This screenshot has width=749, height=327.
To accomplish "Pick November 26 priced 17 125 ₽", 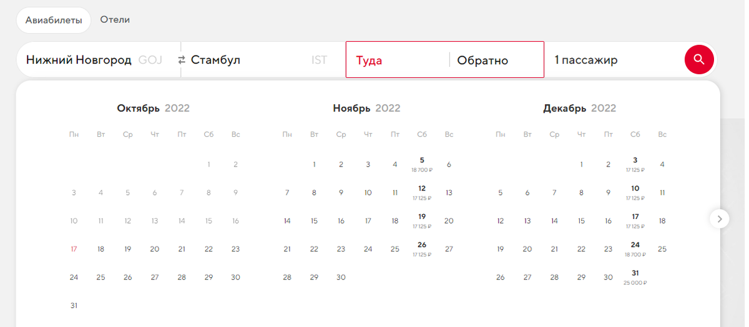I will coord(422,248).
